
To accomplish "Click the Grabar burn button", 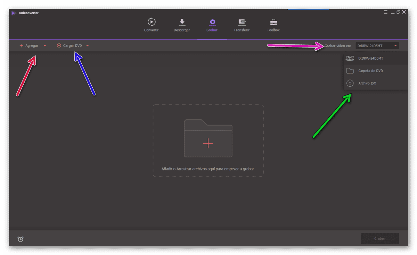I will click(x=380, y=239).
